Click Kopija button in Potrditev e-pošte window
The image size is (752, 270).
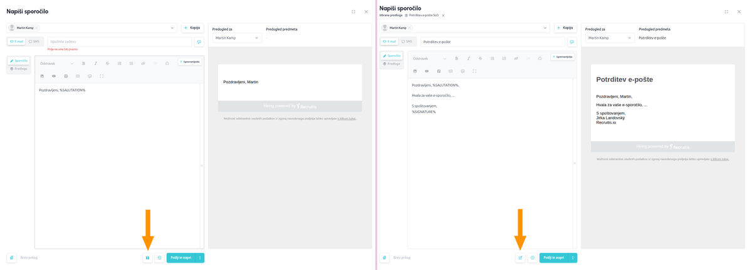tap(566, 27)
